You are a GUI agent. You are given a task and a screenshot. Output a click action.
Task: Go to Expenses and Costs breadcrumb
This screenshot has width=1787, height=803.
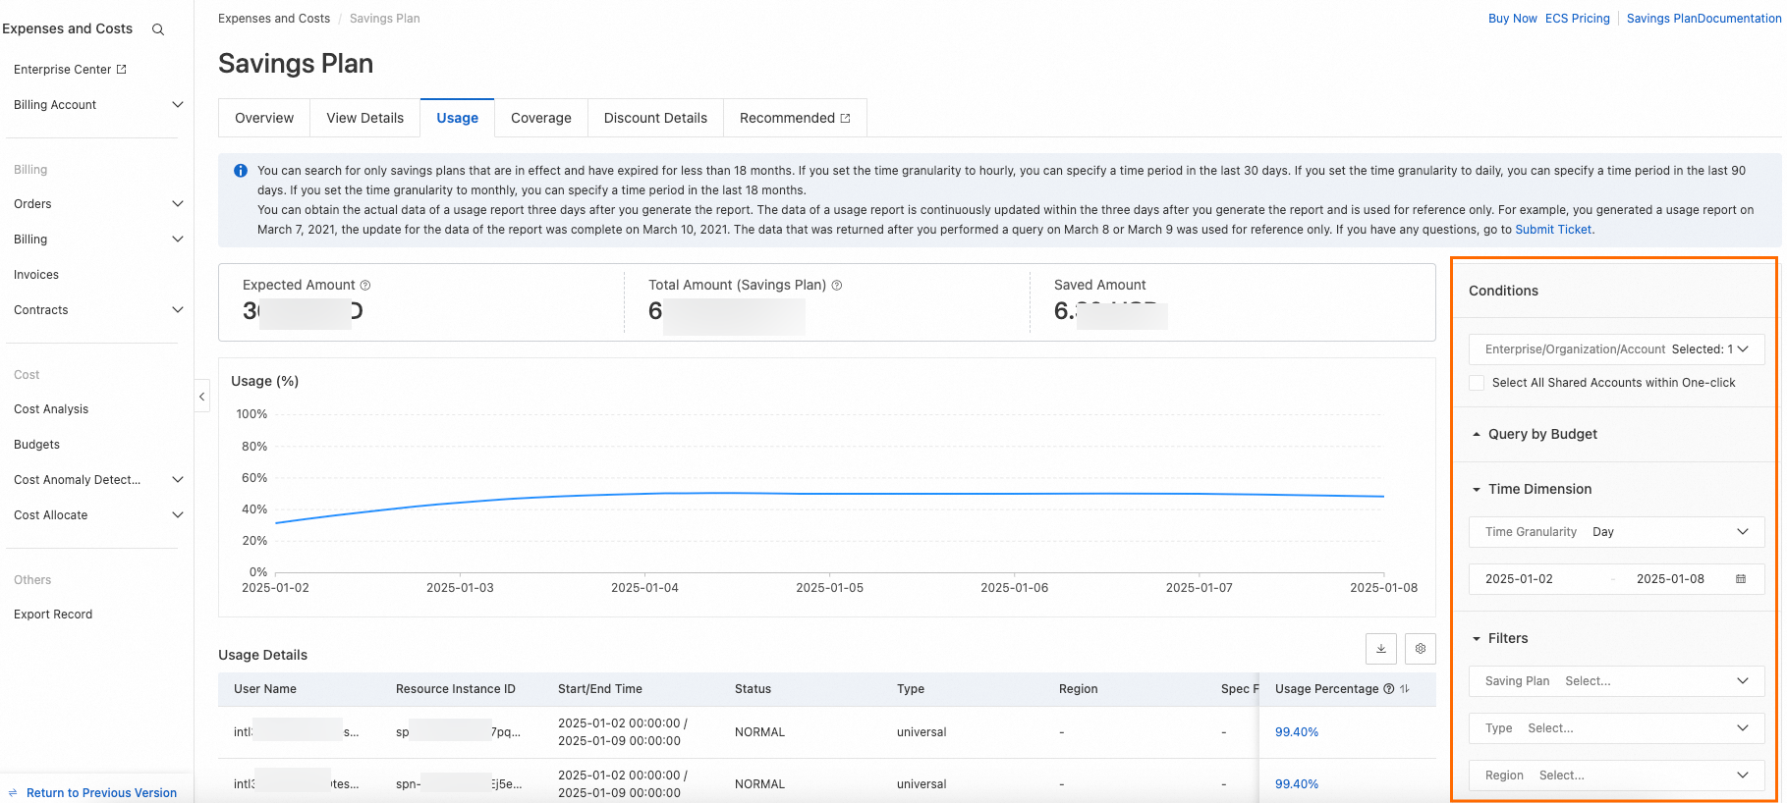(274, 19)
